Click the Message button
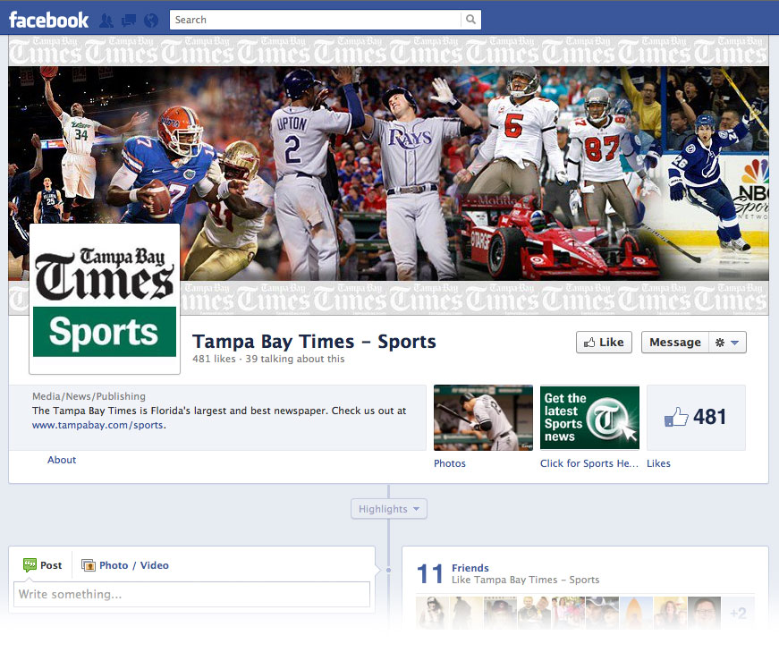779x661 pixels. point(675,343)
